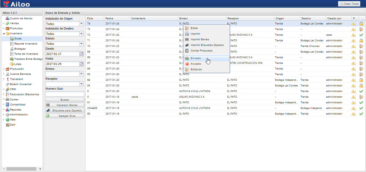
Task: Choose Editando state in context menu
Action: coord(207,69)
